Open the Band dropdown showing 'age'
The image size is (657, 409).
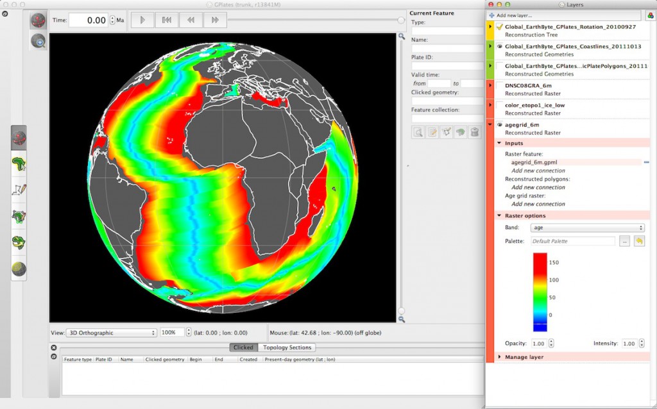(586, 228)
